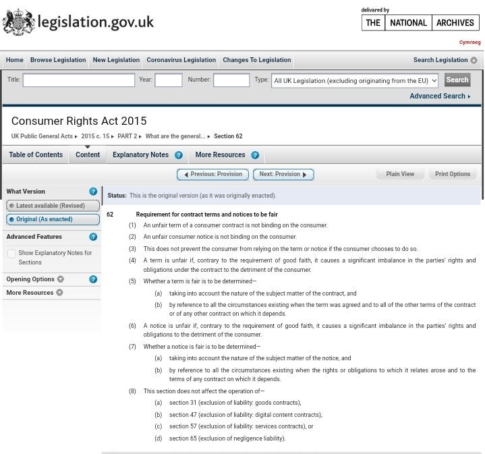
Task: Click the Opening Options help icon
Action: pyautogui.click(x=93, y=279)
